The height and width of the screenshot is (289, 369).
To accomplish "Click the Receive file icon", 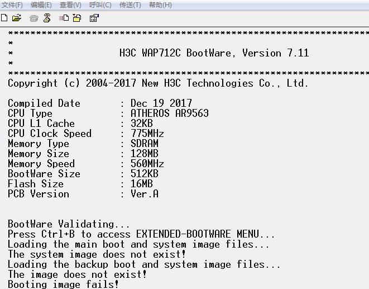I will click(x=77, y=18).
